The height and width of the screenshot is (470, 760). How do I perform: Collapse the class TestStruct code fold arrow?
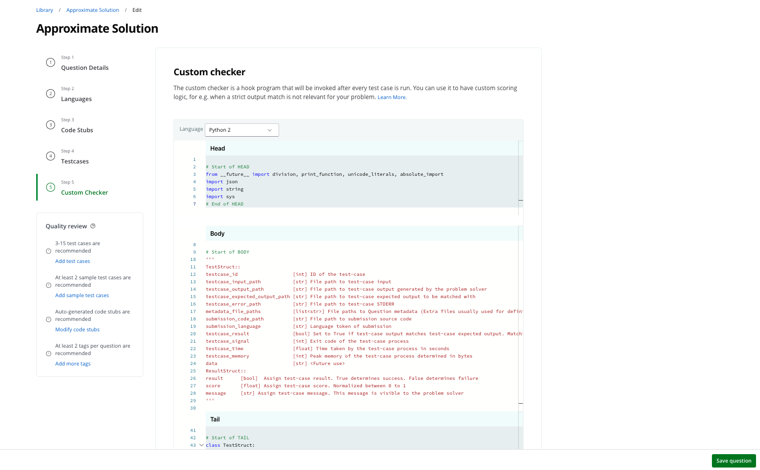point(201,445)
